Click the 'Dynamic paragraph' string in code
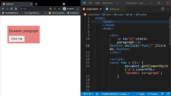The height and width of the screenshot is (96, 171). point(142,73)
